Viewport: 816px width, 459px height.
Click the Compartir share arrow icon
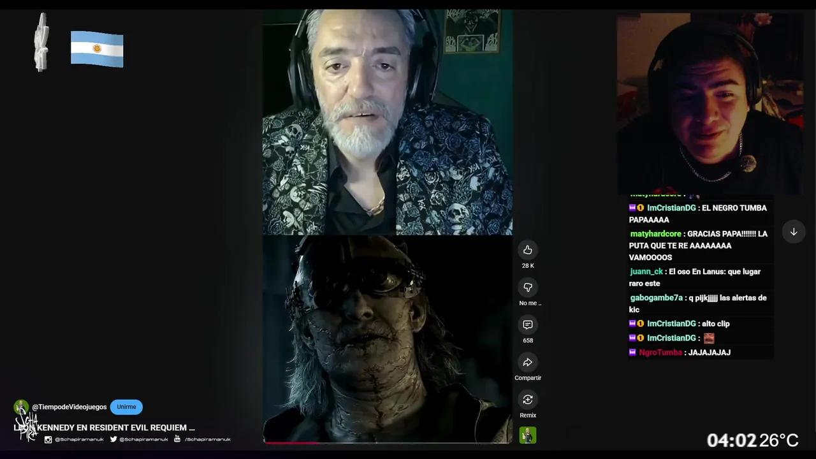tap(527, 362)
